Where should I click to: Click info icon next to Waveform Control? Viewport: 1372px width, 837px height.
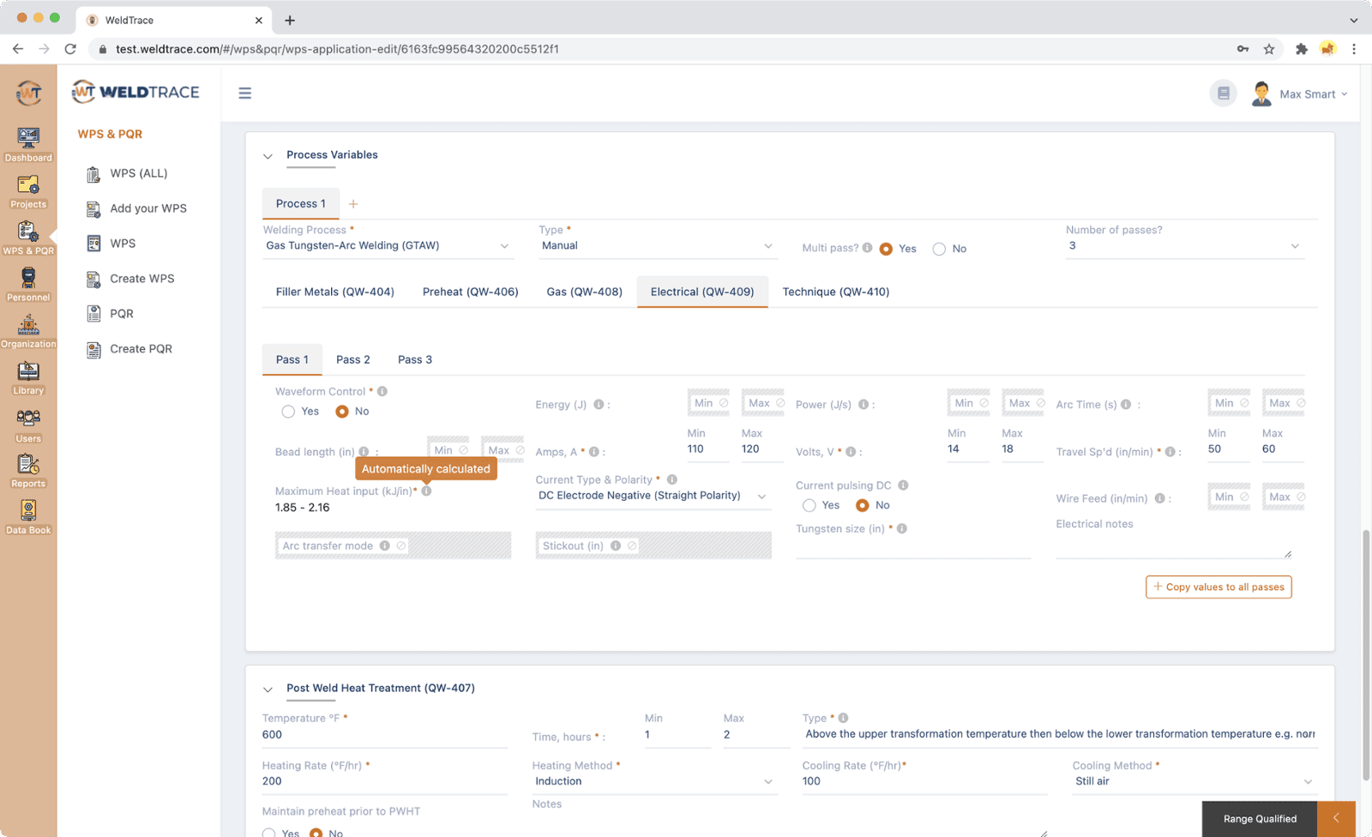click(382, 391)
